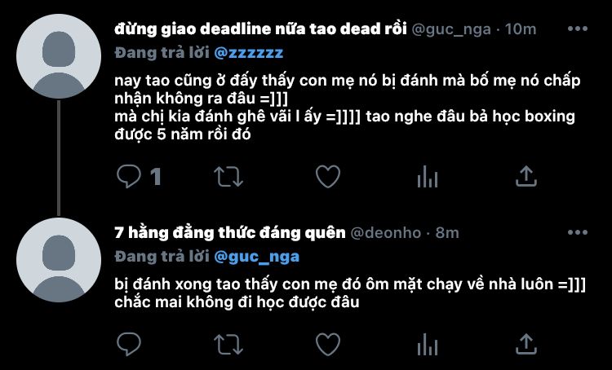This screenshot has width=612, height=370.
Task: Open the @zzzzzz mention link
Action: click(x=249, y=53)
